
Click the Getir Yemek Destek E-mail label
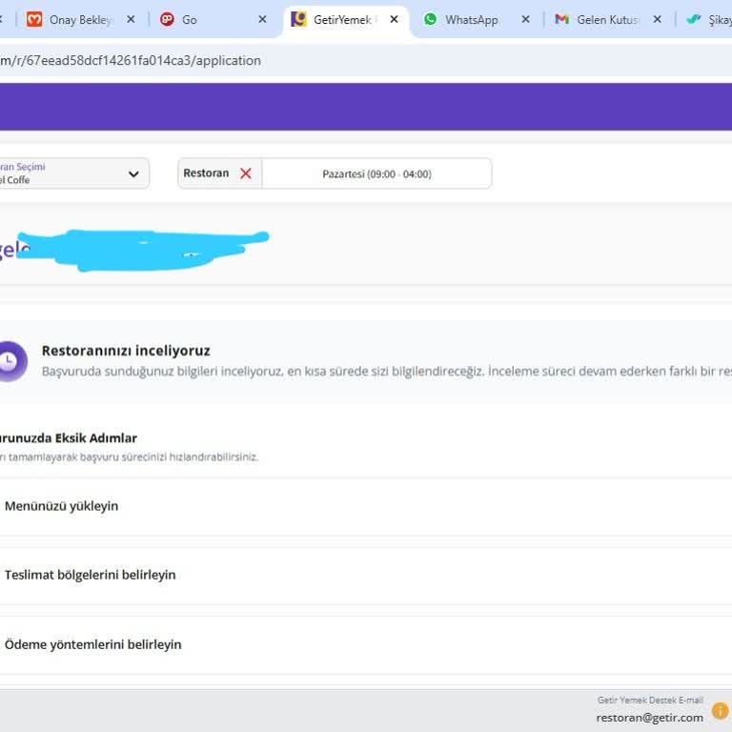[650, 700]
